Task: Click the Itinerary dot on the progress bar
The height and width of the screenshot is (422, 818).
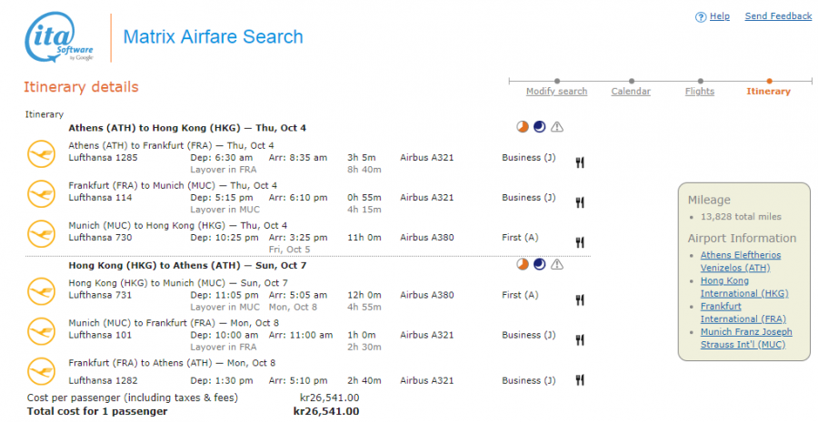Action: pos(769,81)
